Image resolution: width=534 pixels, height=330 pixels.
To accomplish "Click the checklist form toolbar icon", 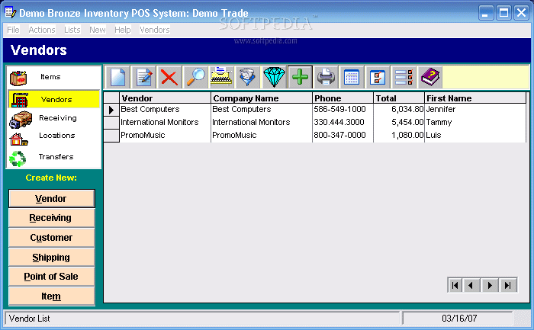I will pyautogui.click(x=378, y=77).
